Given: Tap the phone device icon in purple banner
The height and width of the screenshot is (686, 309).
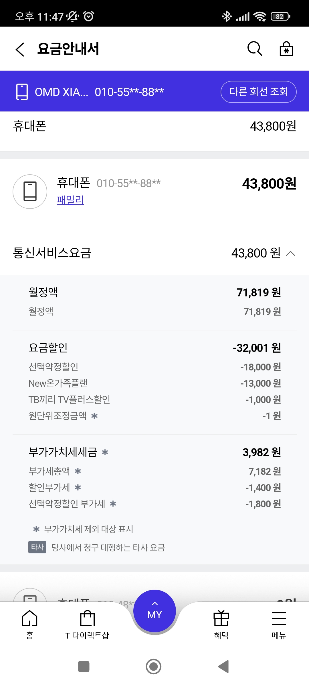Looking at the screenshot, I should click(22, 92).
